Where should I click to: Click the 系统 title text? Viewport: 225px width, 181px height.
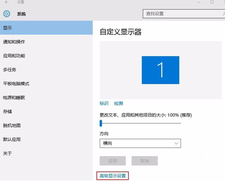tap(21, 14)
